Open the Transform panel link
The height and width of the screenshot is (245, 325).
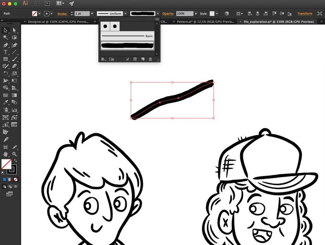[x=305, y=14]
